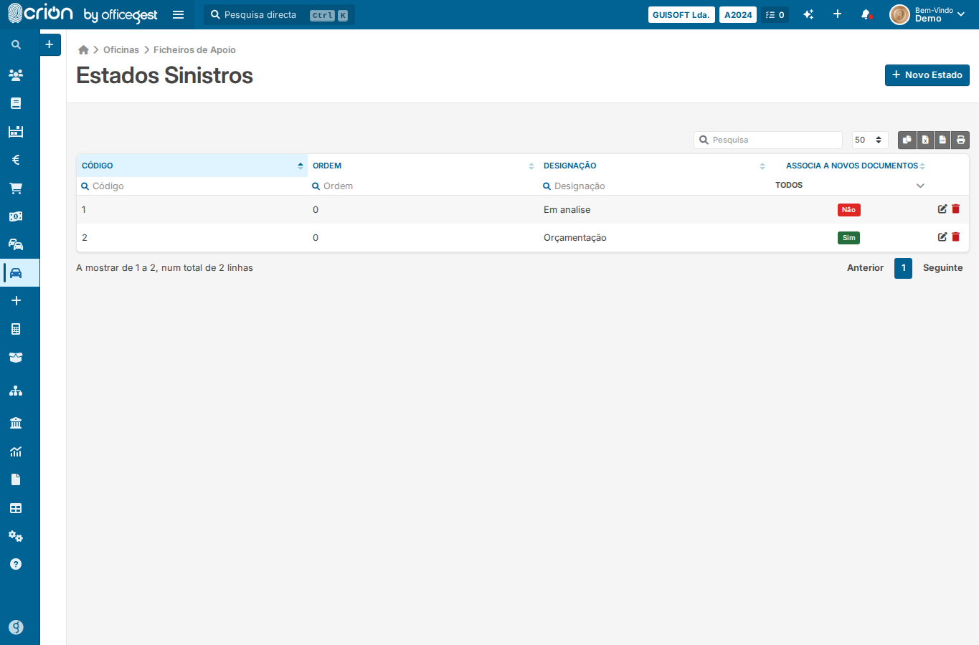Open the bank building sidebar icon
This screenshot has width=979, height=645.
click(16, 423)
